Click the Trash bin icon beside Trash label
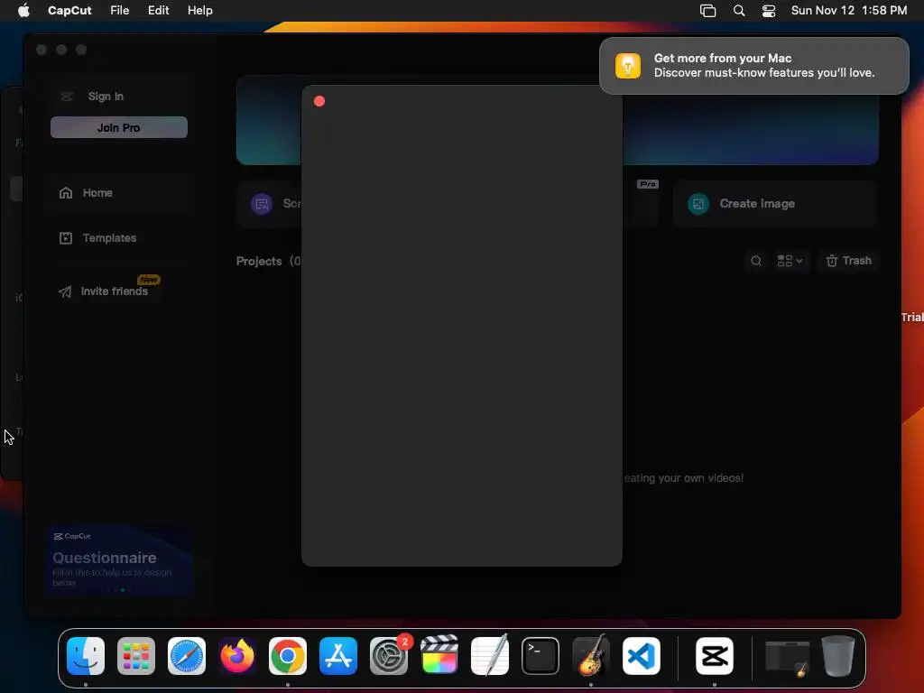This screenshot has height=693, width=924. pyautogui.click(x=831, y=261)
